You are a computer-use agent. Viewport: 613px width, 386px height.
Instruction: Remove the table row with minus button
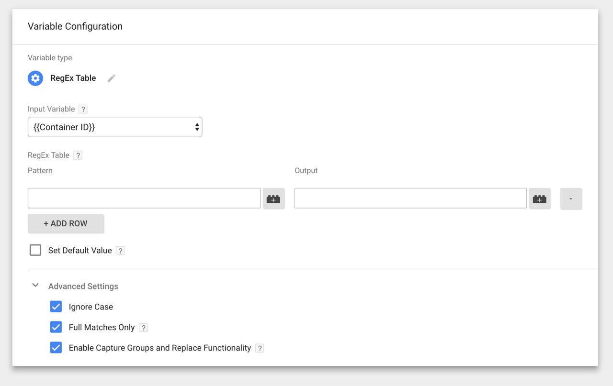click(571, 199)
